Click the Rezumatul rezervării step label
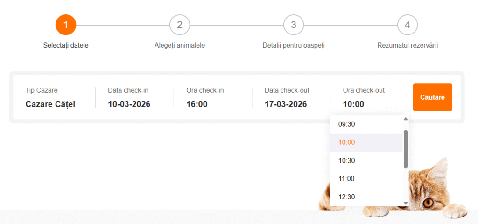The height and width of the screenshot is (224, 478). tap(408, 46)
